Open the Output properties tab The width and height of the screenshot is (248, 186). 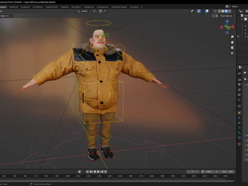tap(239, 85)
